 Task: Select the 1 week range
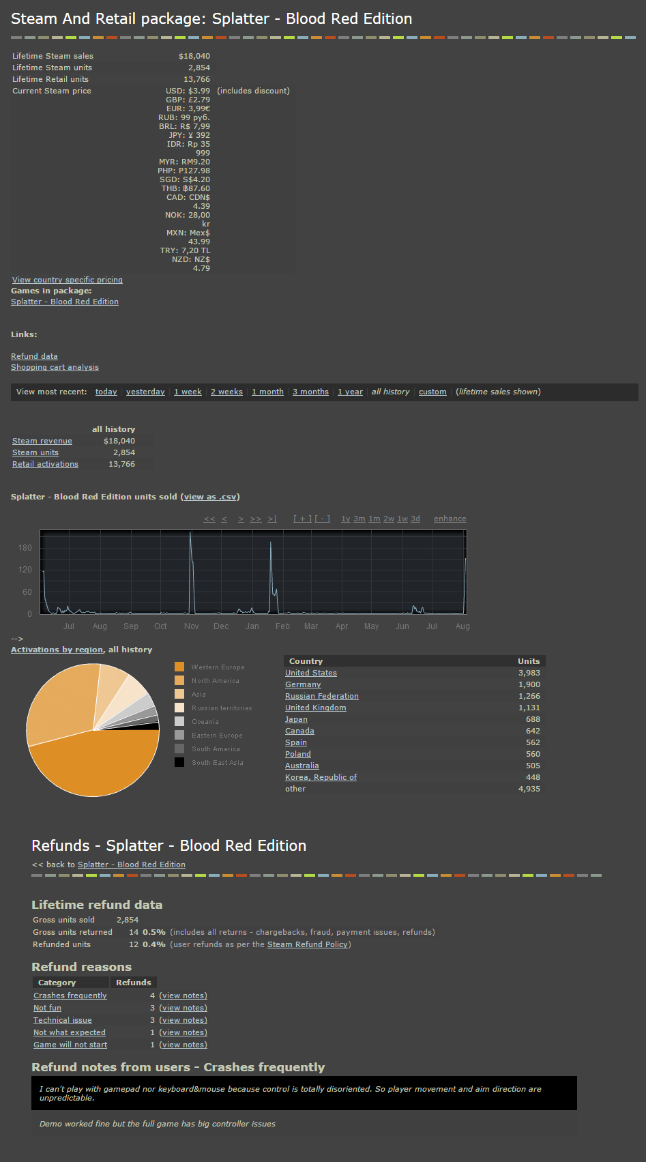(x=188, y=392)
